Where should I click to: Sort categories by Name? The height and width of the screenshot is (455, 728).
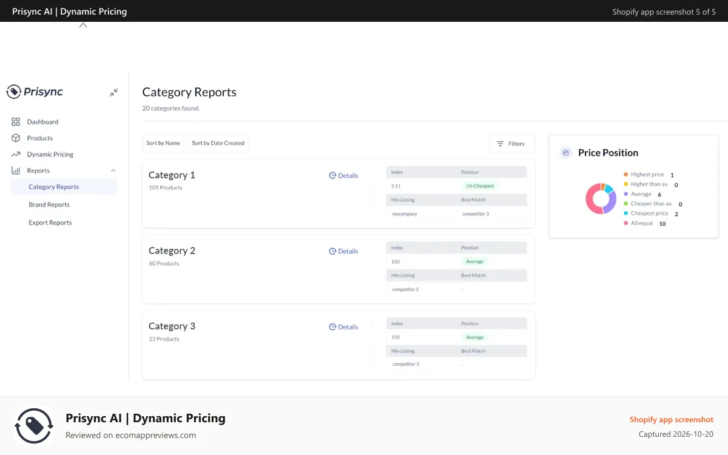tap(163, 143)
